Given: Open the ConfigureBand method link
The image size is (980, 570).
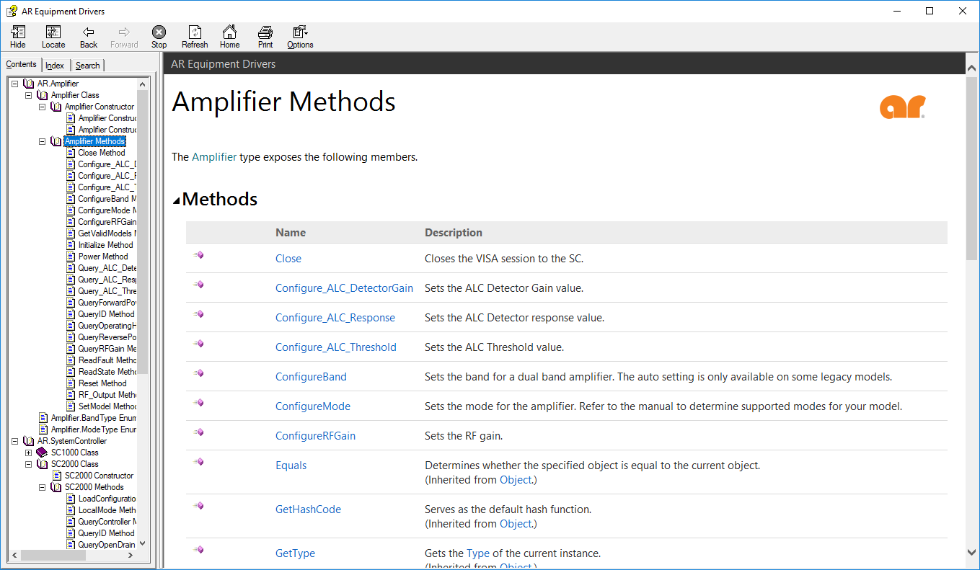Looking at the screenshot, I should click(311, 377).
